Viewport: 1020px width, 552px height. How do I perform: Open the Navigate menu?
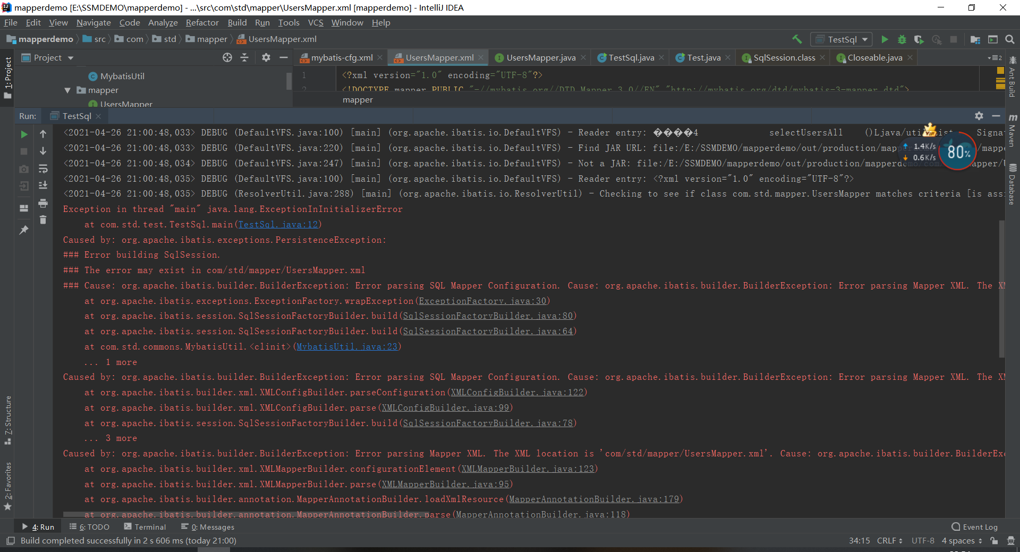point(93,22)
